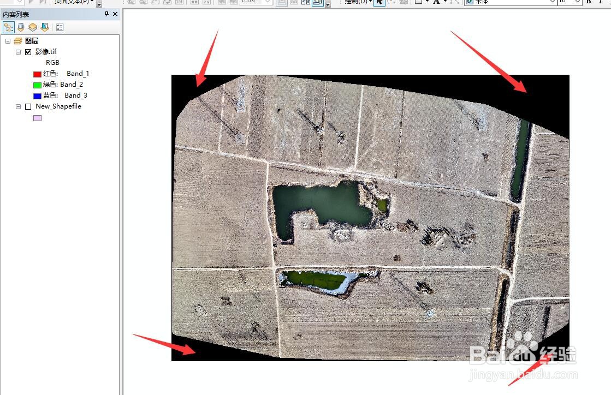Switch to List By Selection view
This screenshot has height=395, width=611.
[45, 27]
